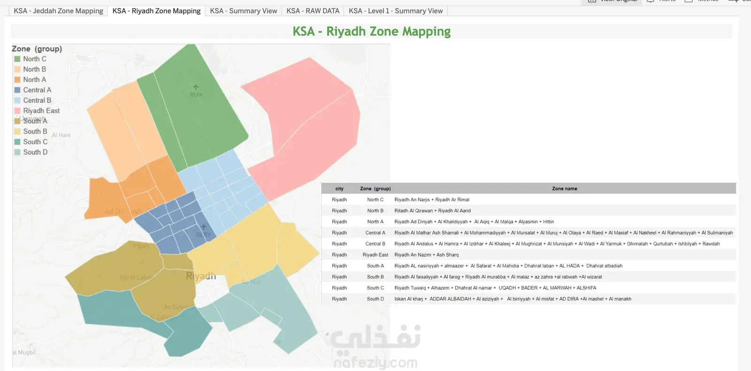Click the OERY airport icon on the map
Image resolution: width=751 pixels, height=371 pixels.
click(x=204, y=227)
